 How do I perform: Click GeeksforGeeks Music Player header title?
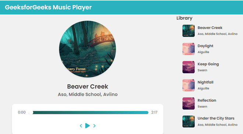(x=48, y=7)
